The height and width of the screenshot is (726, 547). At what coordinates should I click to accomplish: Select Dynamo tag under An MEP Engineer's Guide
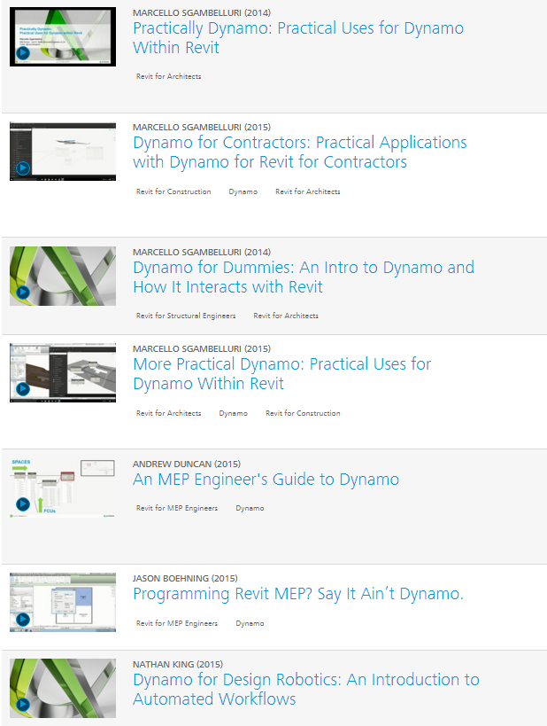[x=250, y=508]
